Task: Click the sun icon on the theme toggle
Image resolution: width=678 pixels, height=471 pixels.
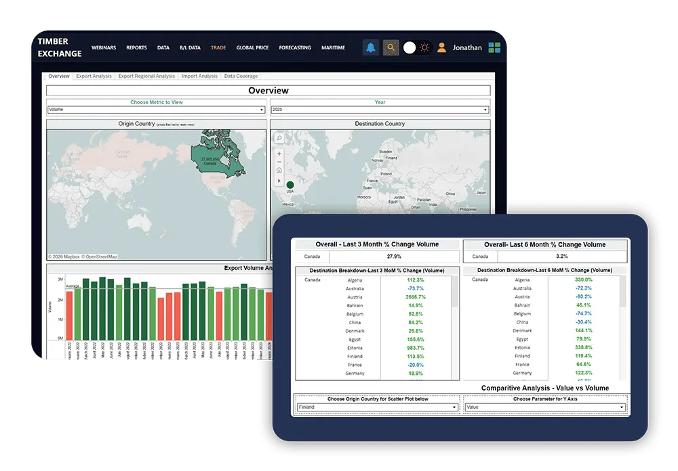Action: (424, 47)
